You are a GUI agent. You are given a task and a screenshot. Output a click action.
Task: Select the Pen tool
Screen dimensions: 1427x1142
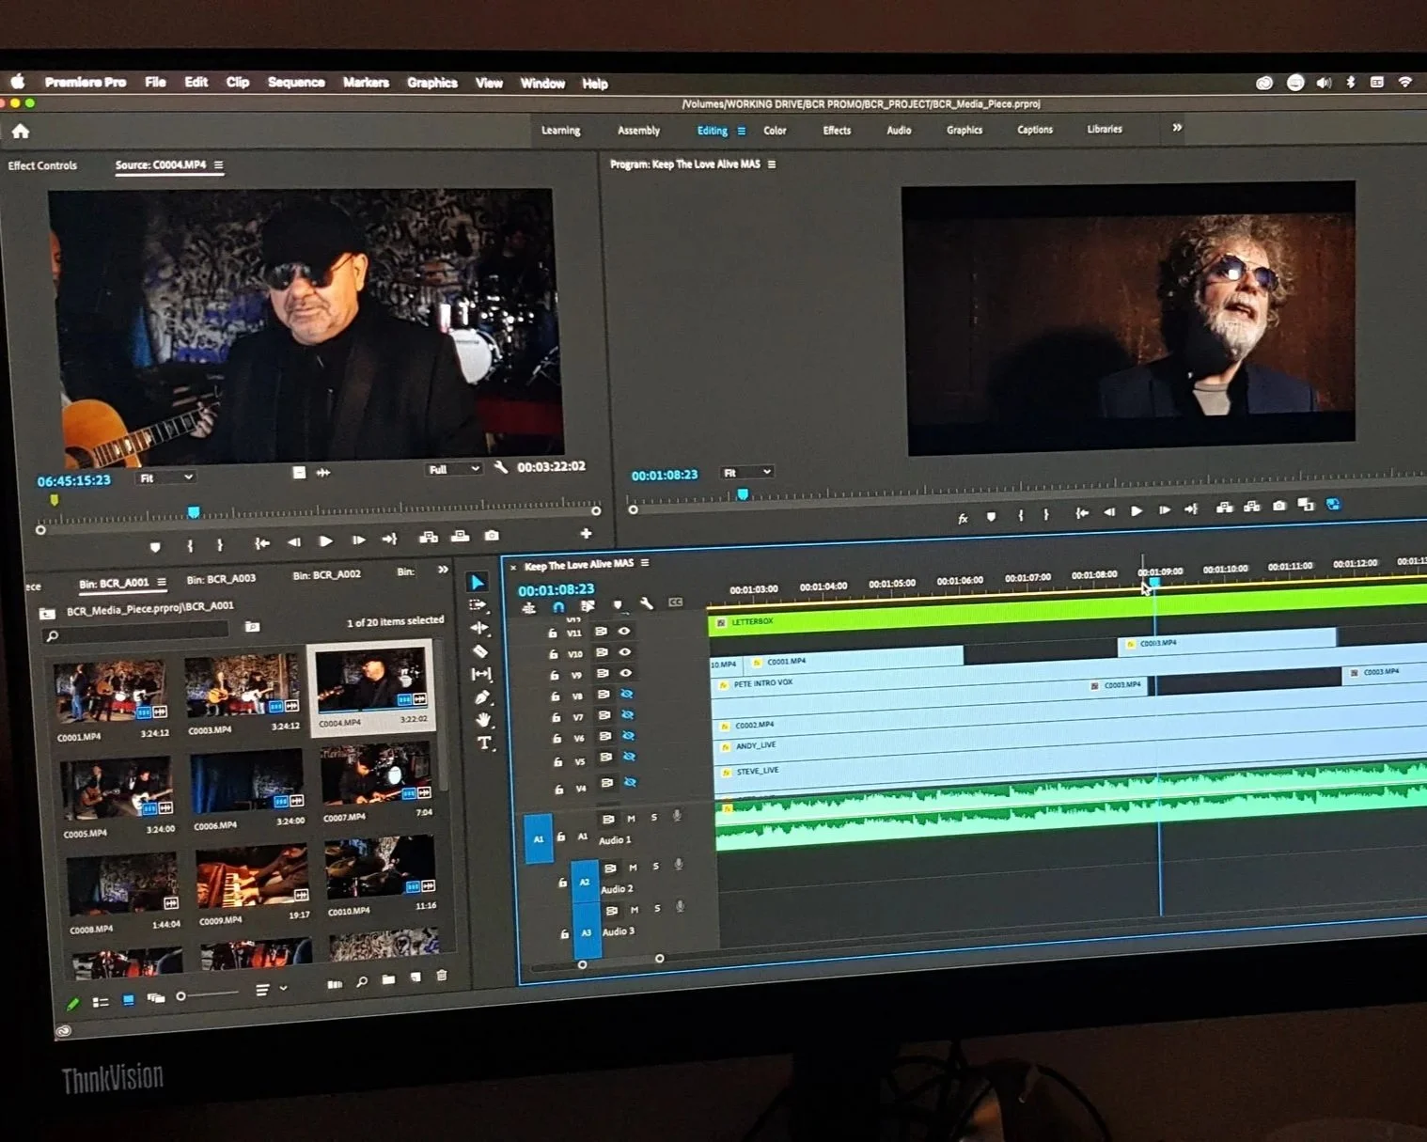(482, 697)
